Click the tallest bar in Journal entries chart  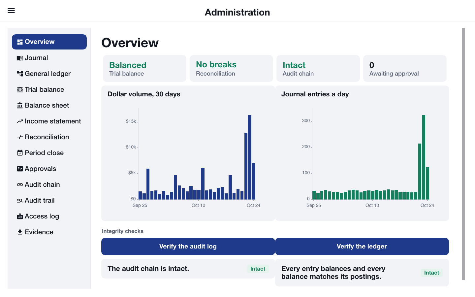pos(424,157)
